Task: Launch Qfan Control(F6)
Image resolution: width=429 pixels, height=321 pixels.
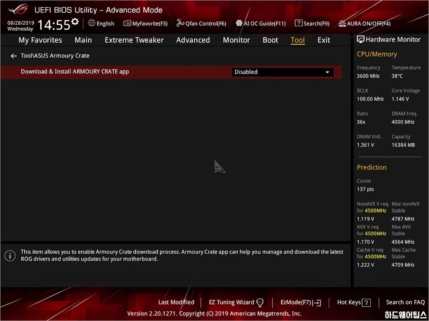Action: (202, 23)
